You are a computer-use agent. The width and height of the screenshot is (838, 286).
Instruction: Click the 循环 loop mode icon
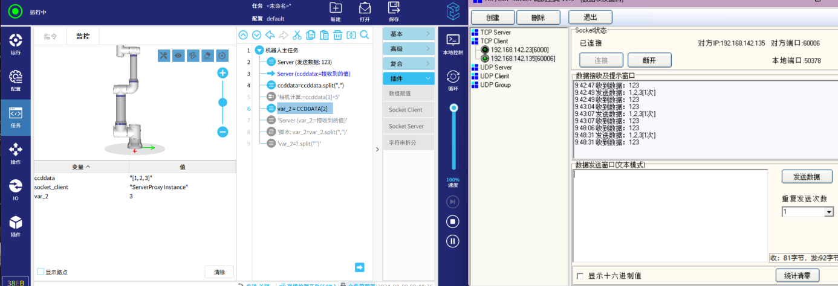coord(453,80)
